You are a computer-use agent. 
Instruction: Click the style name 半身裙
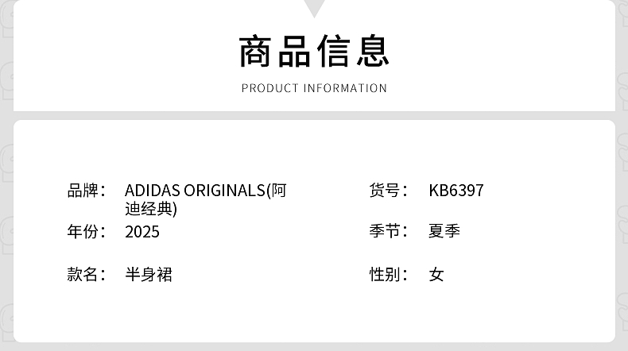149,275
